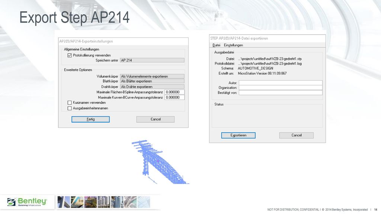Screen dimensions: 381x214
Task: Cancel the Exporteinstellungen dialog
Action: (x=155, y=119)
